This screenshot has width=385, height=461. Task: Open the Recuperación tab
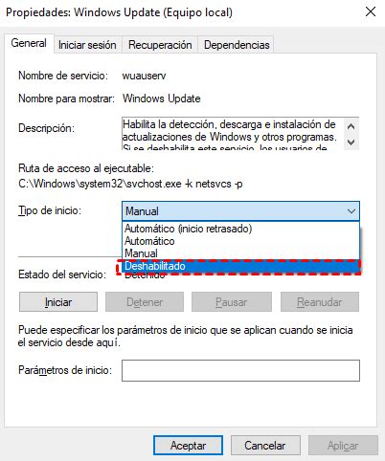pyautogui.click(x=160, y=45)
